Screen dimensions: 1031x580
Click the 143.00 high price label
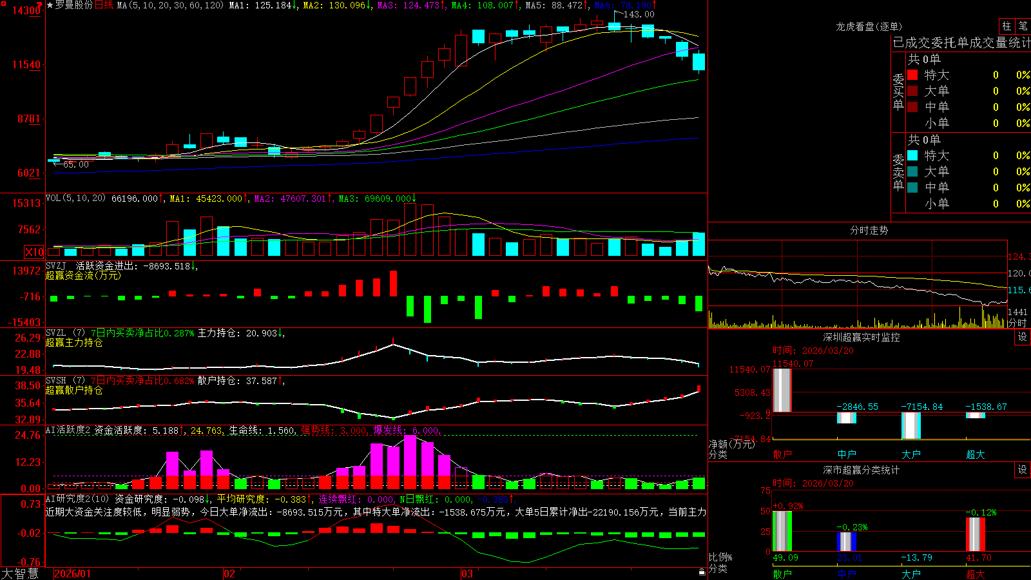pyautogui.click(x=639, y=14)
